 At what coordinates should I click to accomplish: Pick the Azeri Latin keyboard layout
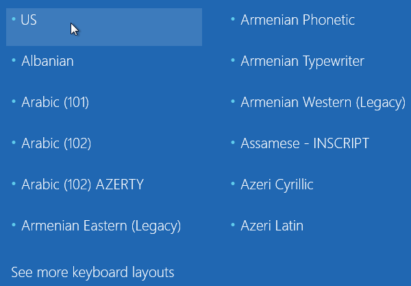(272, 226)
